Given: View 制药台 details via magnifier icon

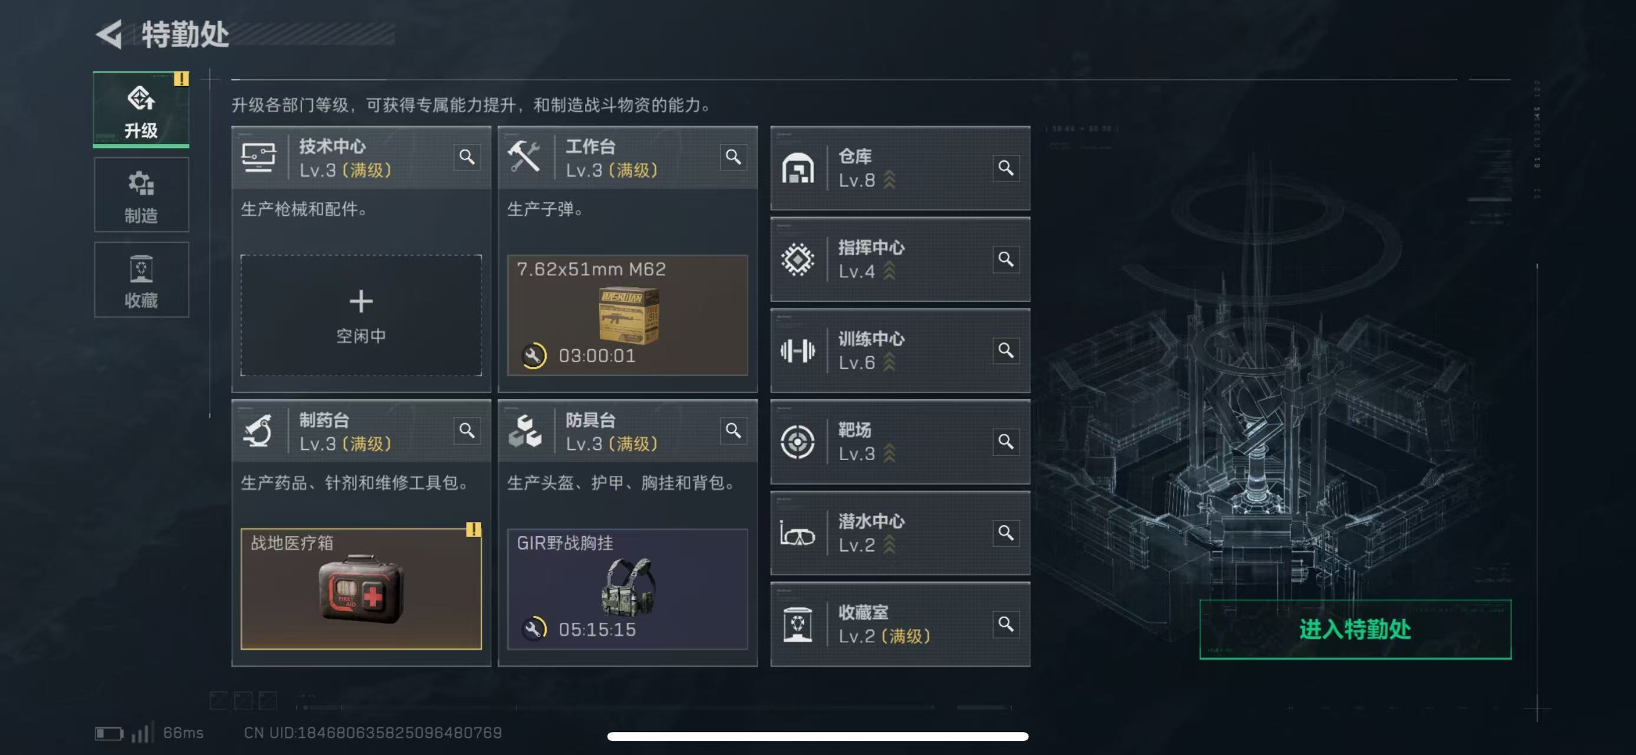Looking at the screenshot, I should 467,431.
